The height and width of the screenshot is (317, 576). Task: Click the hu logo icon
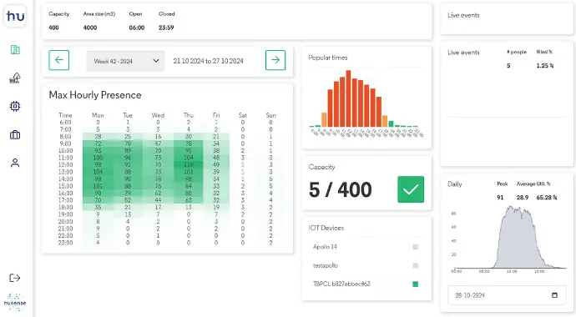click(x=15, y=17)
